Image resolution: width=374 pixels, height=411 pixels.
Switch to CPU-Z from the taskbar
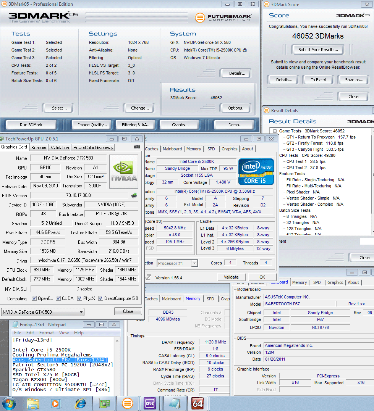point(149,403)
